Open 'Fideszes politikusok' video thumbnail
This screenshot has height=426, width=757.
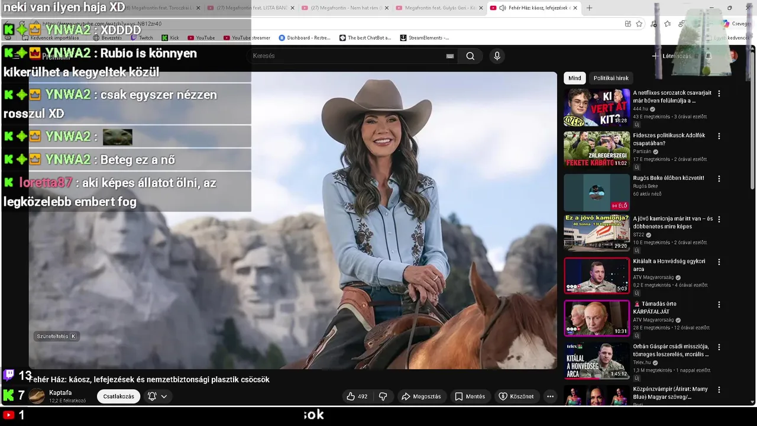pyautogui.click(x=597, y=150)
